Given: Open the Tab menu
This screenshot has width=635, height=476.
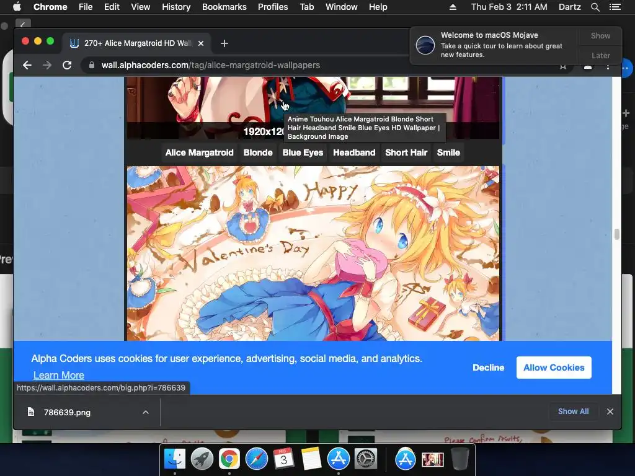Looking at the screenshot, I should point(306,7).
